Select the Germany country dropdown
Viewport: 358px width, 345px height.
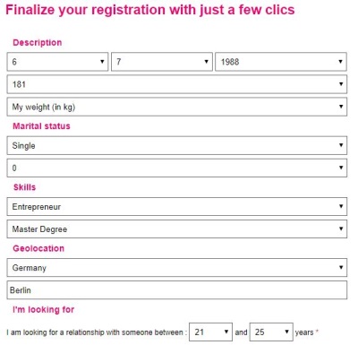pyautogui.click(x=177, y=267)
